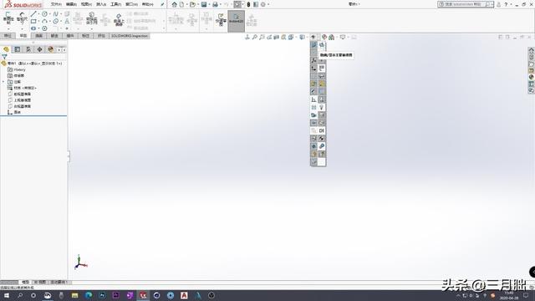Toggle View Planes in the Hide/Show flyout
This screenshot has height=301, width=535.
(x=313, y=44)
